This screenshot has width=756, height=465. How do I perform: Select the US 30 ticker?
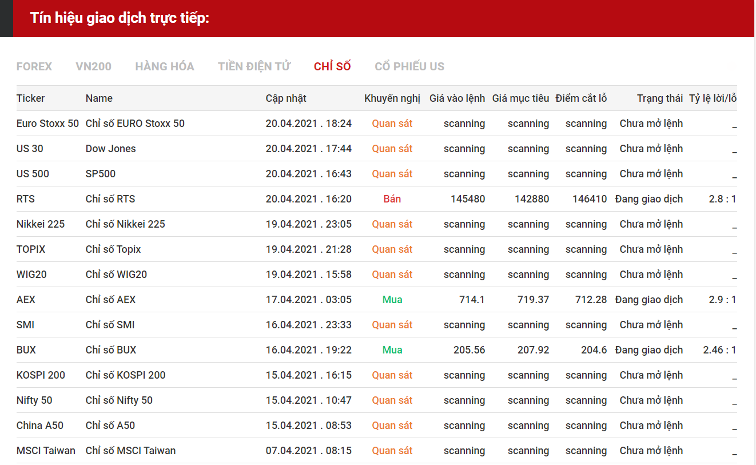(30, 149)
